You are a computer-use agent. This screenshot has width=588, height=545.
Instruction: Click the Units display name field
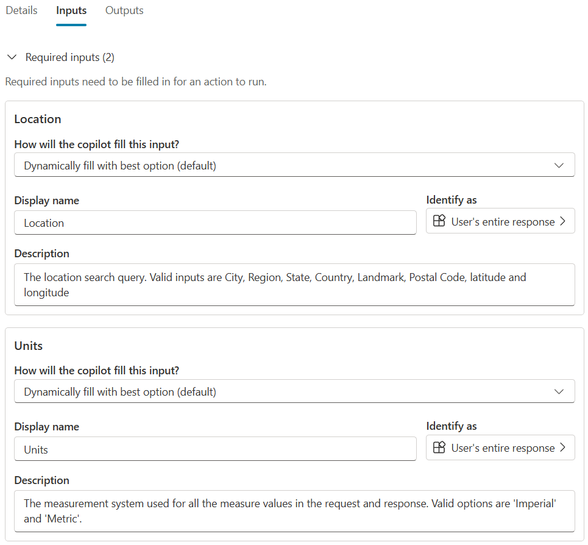point(215,449)
